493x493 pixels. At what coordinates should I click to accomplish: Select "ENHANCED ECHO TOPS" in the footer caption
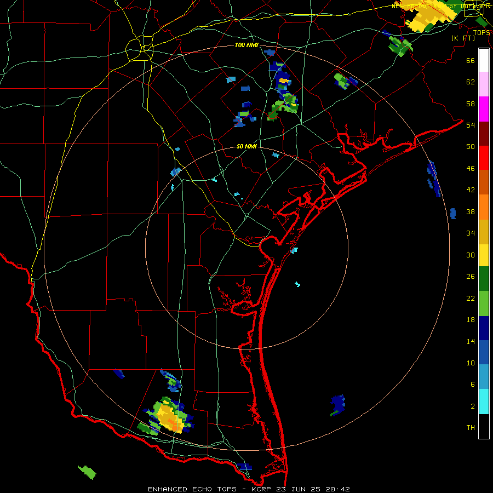(192, 489)
